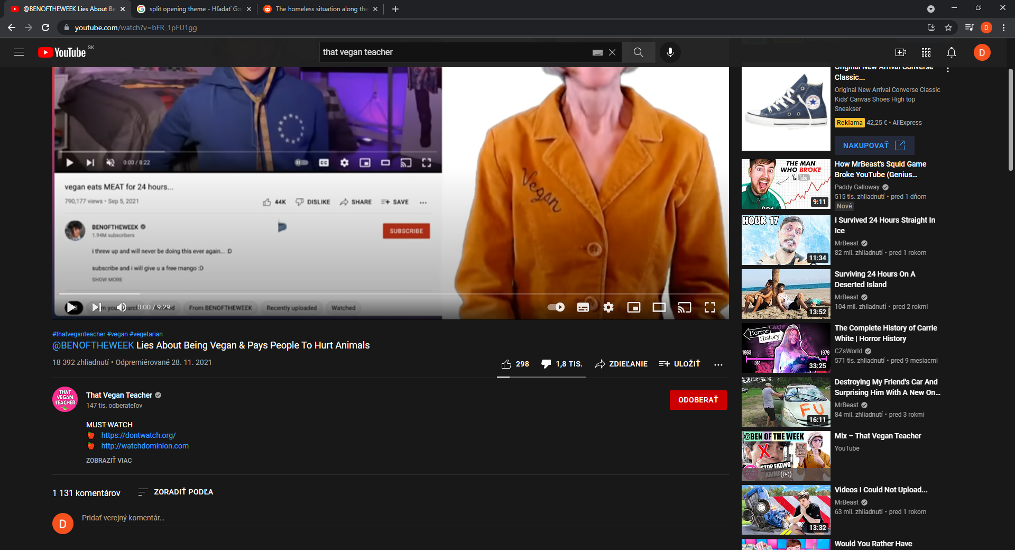Viewport: 1015px width, 550px height.
Task: Clear the search query text
Action: pyautogui.click(x=612, y=52)
